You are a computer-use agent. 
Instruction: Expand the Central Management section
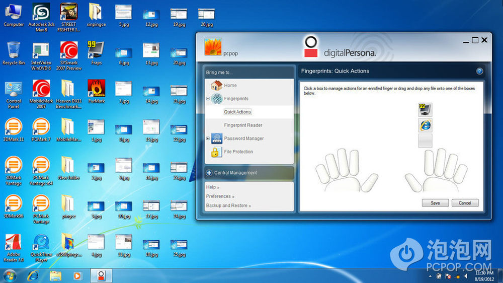point(209,173)
